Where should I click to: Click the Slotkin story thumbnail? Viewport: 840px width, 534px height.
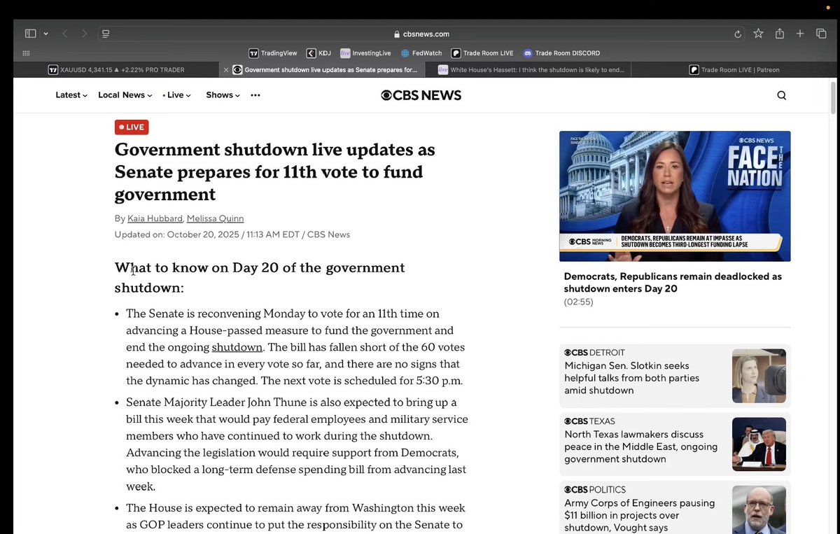point(759,376)
